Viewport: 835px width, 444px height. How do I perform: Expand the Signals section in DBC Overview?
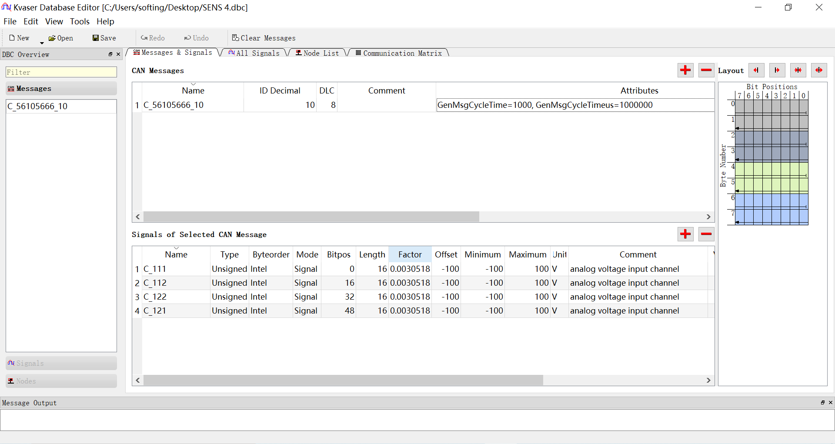tap(61, 363)
